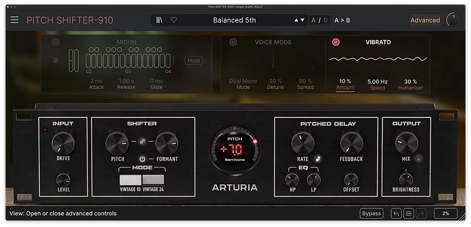Click the FEEDBACK knob
This screenshot has height=227, width=471.
(x=352, y=143)
